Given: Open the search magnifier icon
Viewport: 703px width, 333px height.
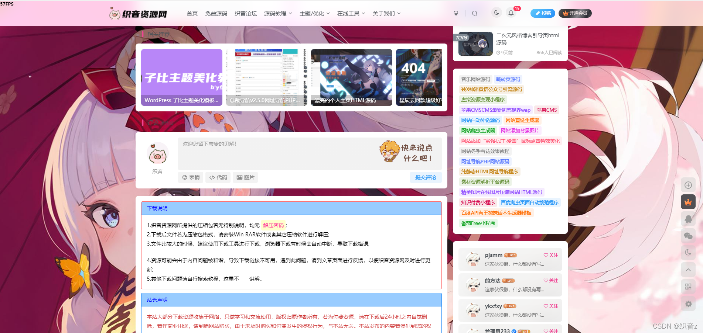Looking at the screenshot, I should coord(475,13).
